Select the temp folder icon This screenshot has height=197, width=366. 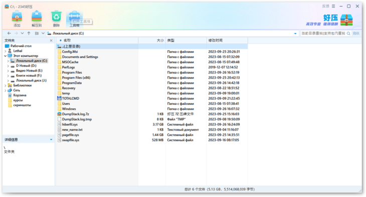(x=60, y=93)
